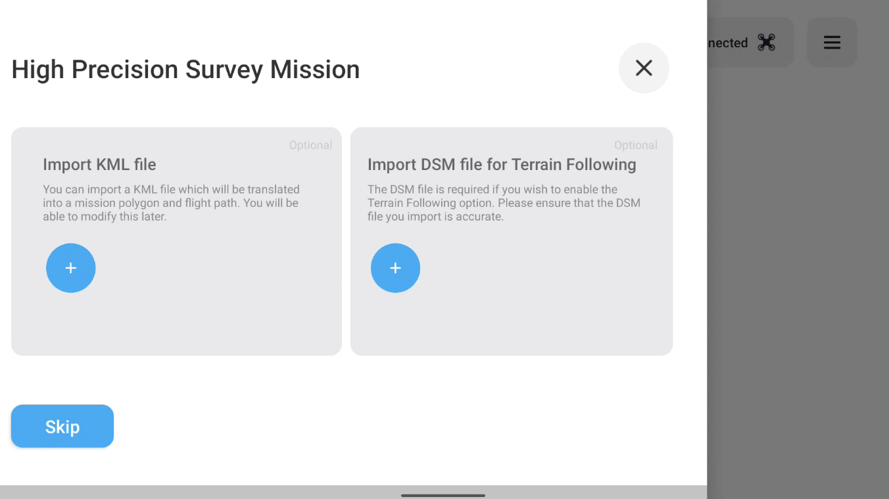
Task: Click the Import KML file heading
Action: pos(99,164)
